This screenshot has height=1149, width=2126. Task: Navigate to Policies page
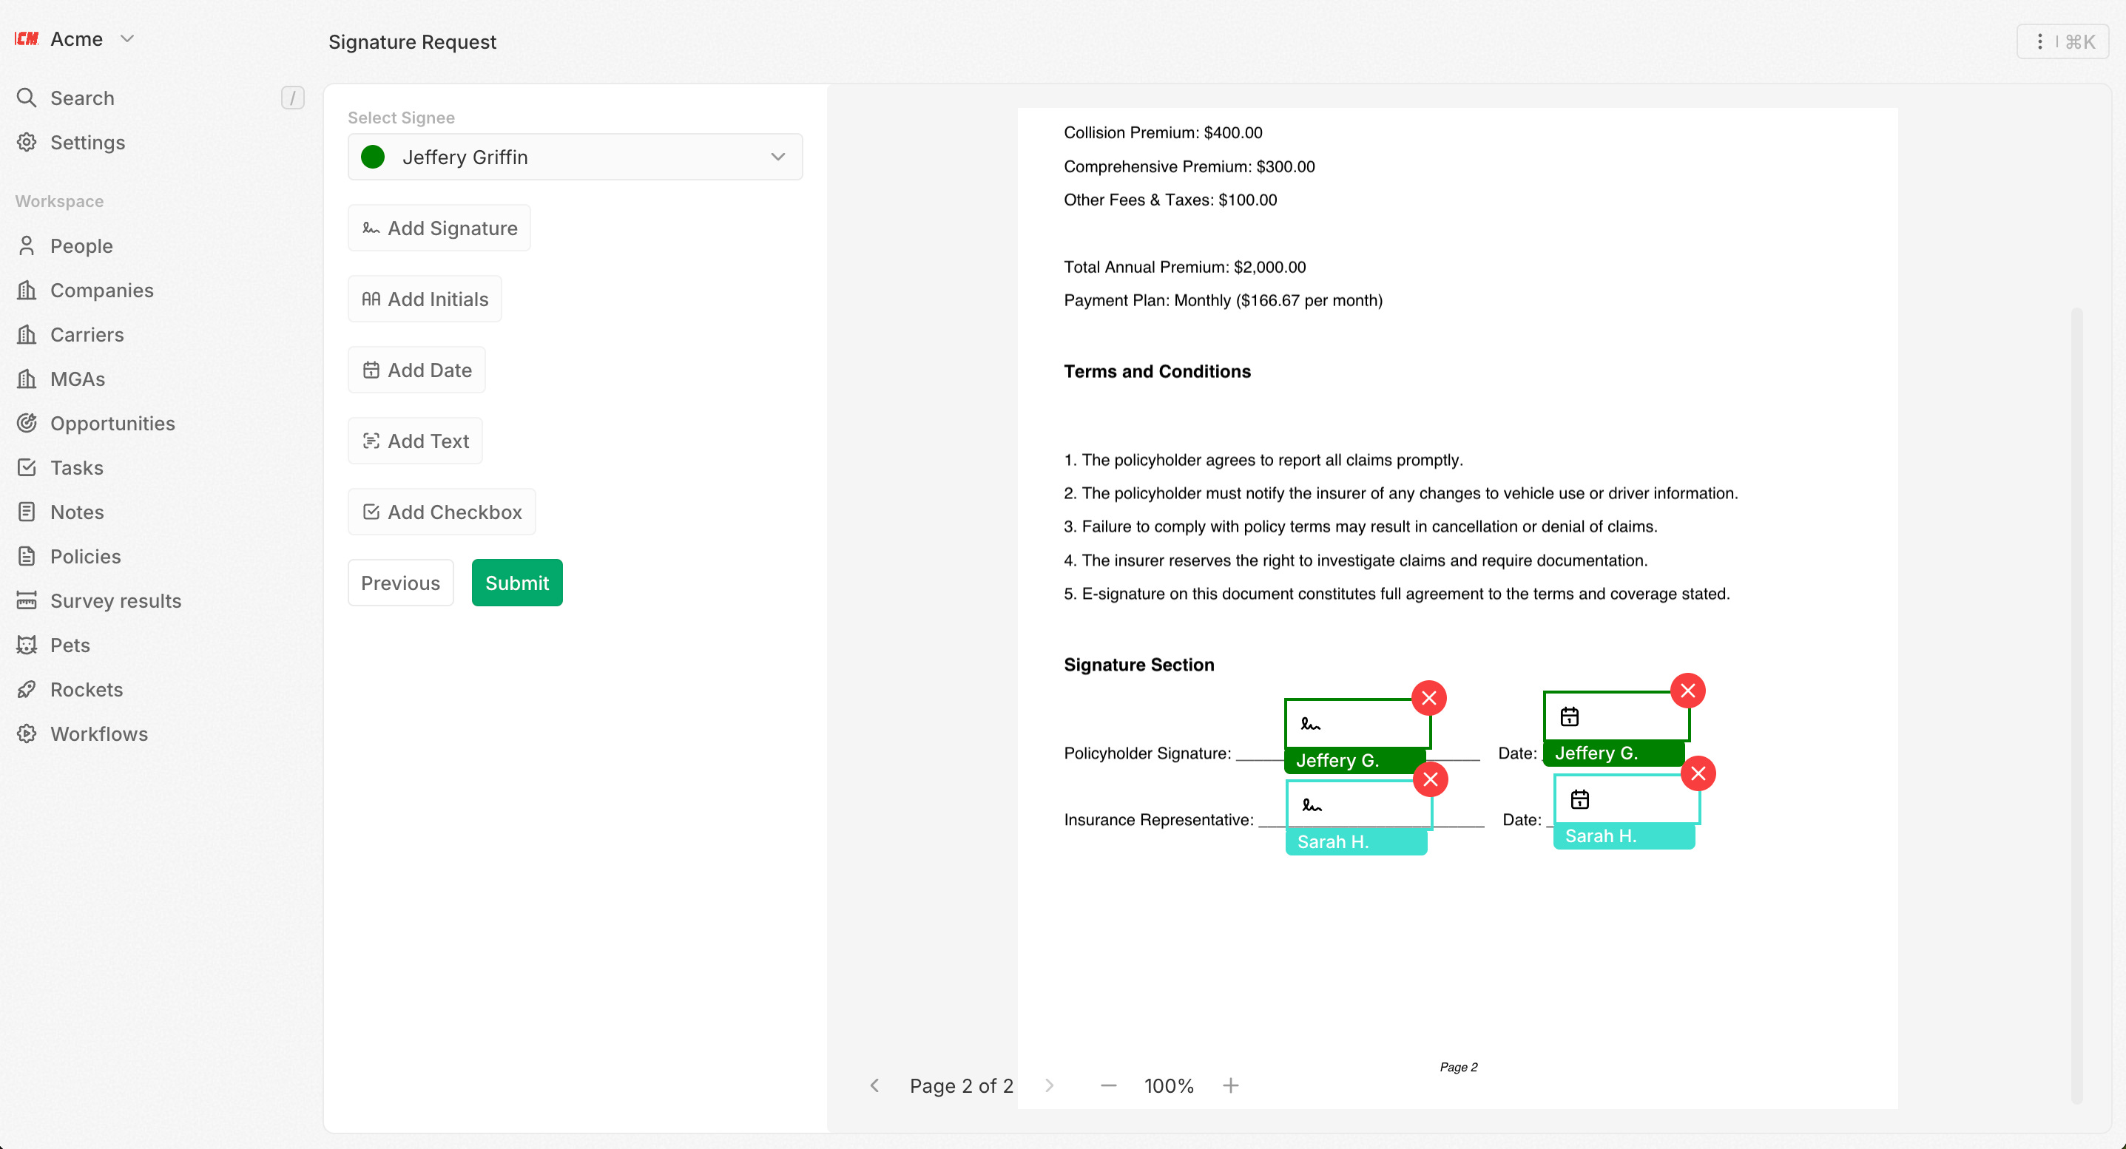(x=85, y=557)
